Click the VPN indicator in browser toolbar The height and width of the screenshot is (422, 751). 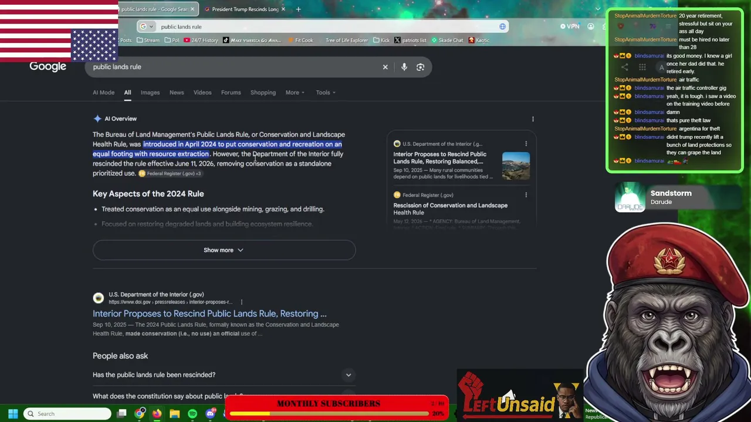coord(570,26)
